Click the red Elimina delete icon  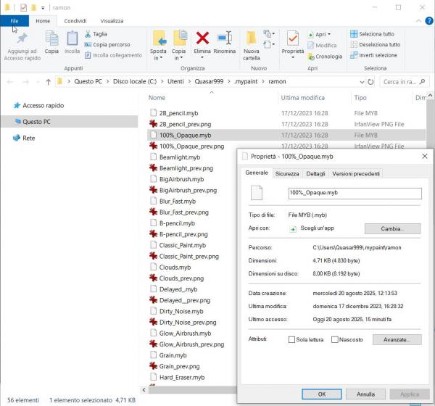(x=202, y=38)
